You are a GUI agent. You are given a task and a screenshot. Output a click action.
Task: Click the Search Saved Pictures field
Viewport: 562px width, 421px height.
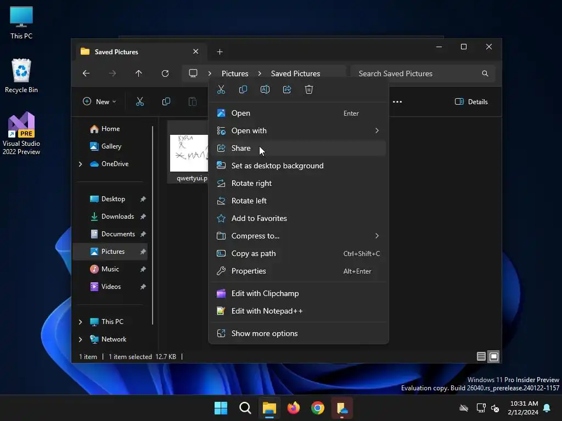(423, 73)
